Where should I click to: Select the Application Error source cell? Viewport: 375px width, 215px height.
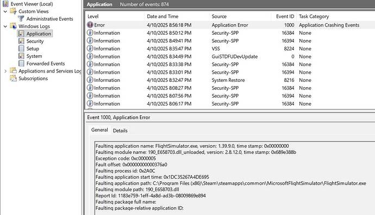point(230,25)
